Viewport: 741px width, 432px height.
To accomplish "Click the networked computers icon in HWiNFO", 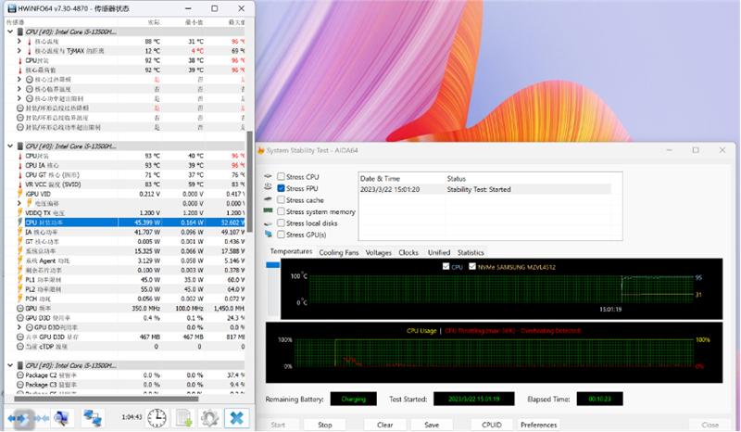I will pos(93,418).
